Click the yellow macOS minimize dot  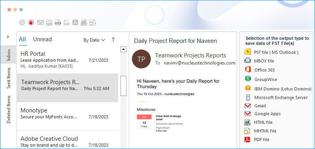pos(15,9)
